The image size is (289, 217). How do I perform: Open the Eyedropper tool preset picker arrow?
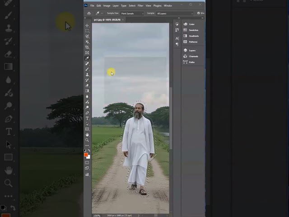coord(102,14)
